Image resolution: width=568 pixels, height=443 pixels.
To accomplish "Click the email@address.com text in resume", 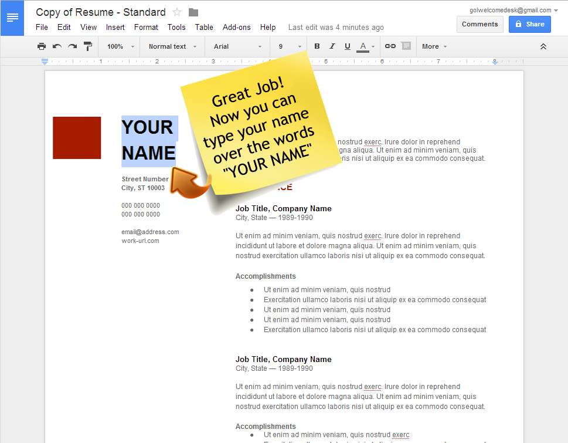I will 150,232.
